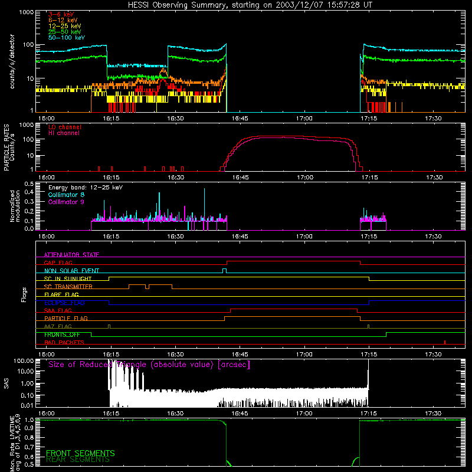472x472 pixels.
Task: Click the yellow 12-25 keV count-rate legend label
Action: point(64,26)
